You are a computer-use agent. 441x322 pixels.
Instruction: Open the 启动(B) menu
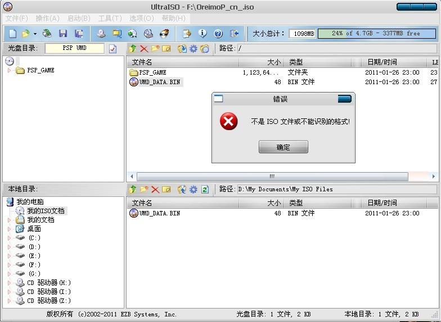click(79, 19)
